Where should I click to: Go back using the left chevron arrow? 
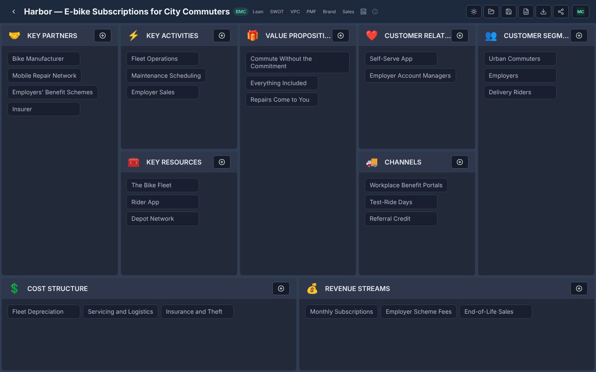tap(14, 12)
